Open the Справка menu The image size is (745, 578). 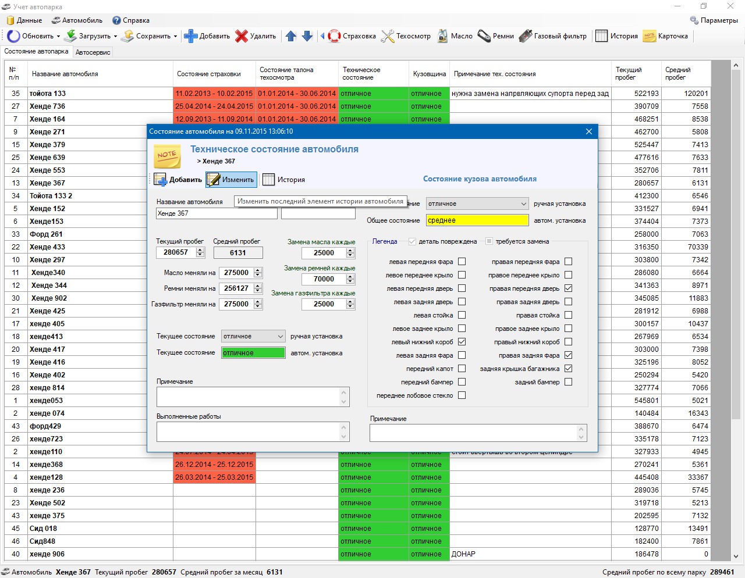(x=131, y=20)
